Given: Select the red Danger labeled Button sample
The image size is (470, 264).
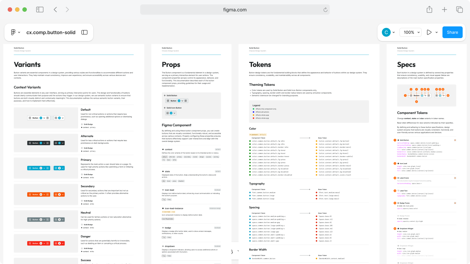Looking at the screenshot, I should click(39, 243).
